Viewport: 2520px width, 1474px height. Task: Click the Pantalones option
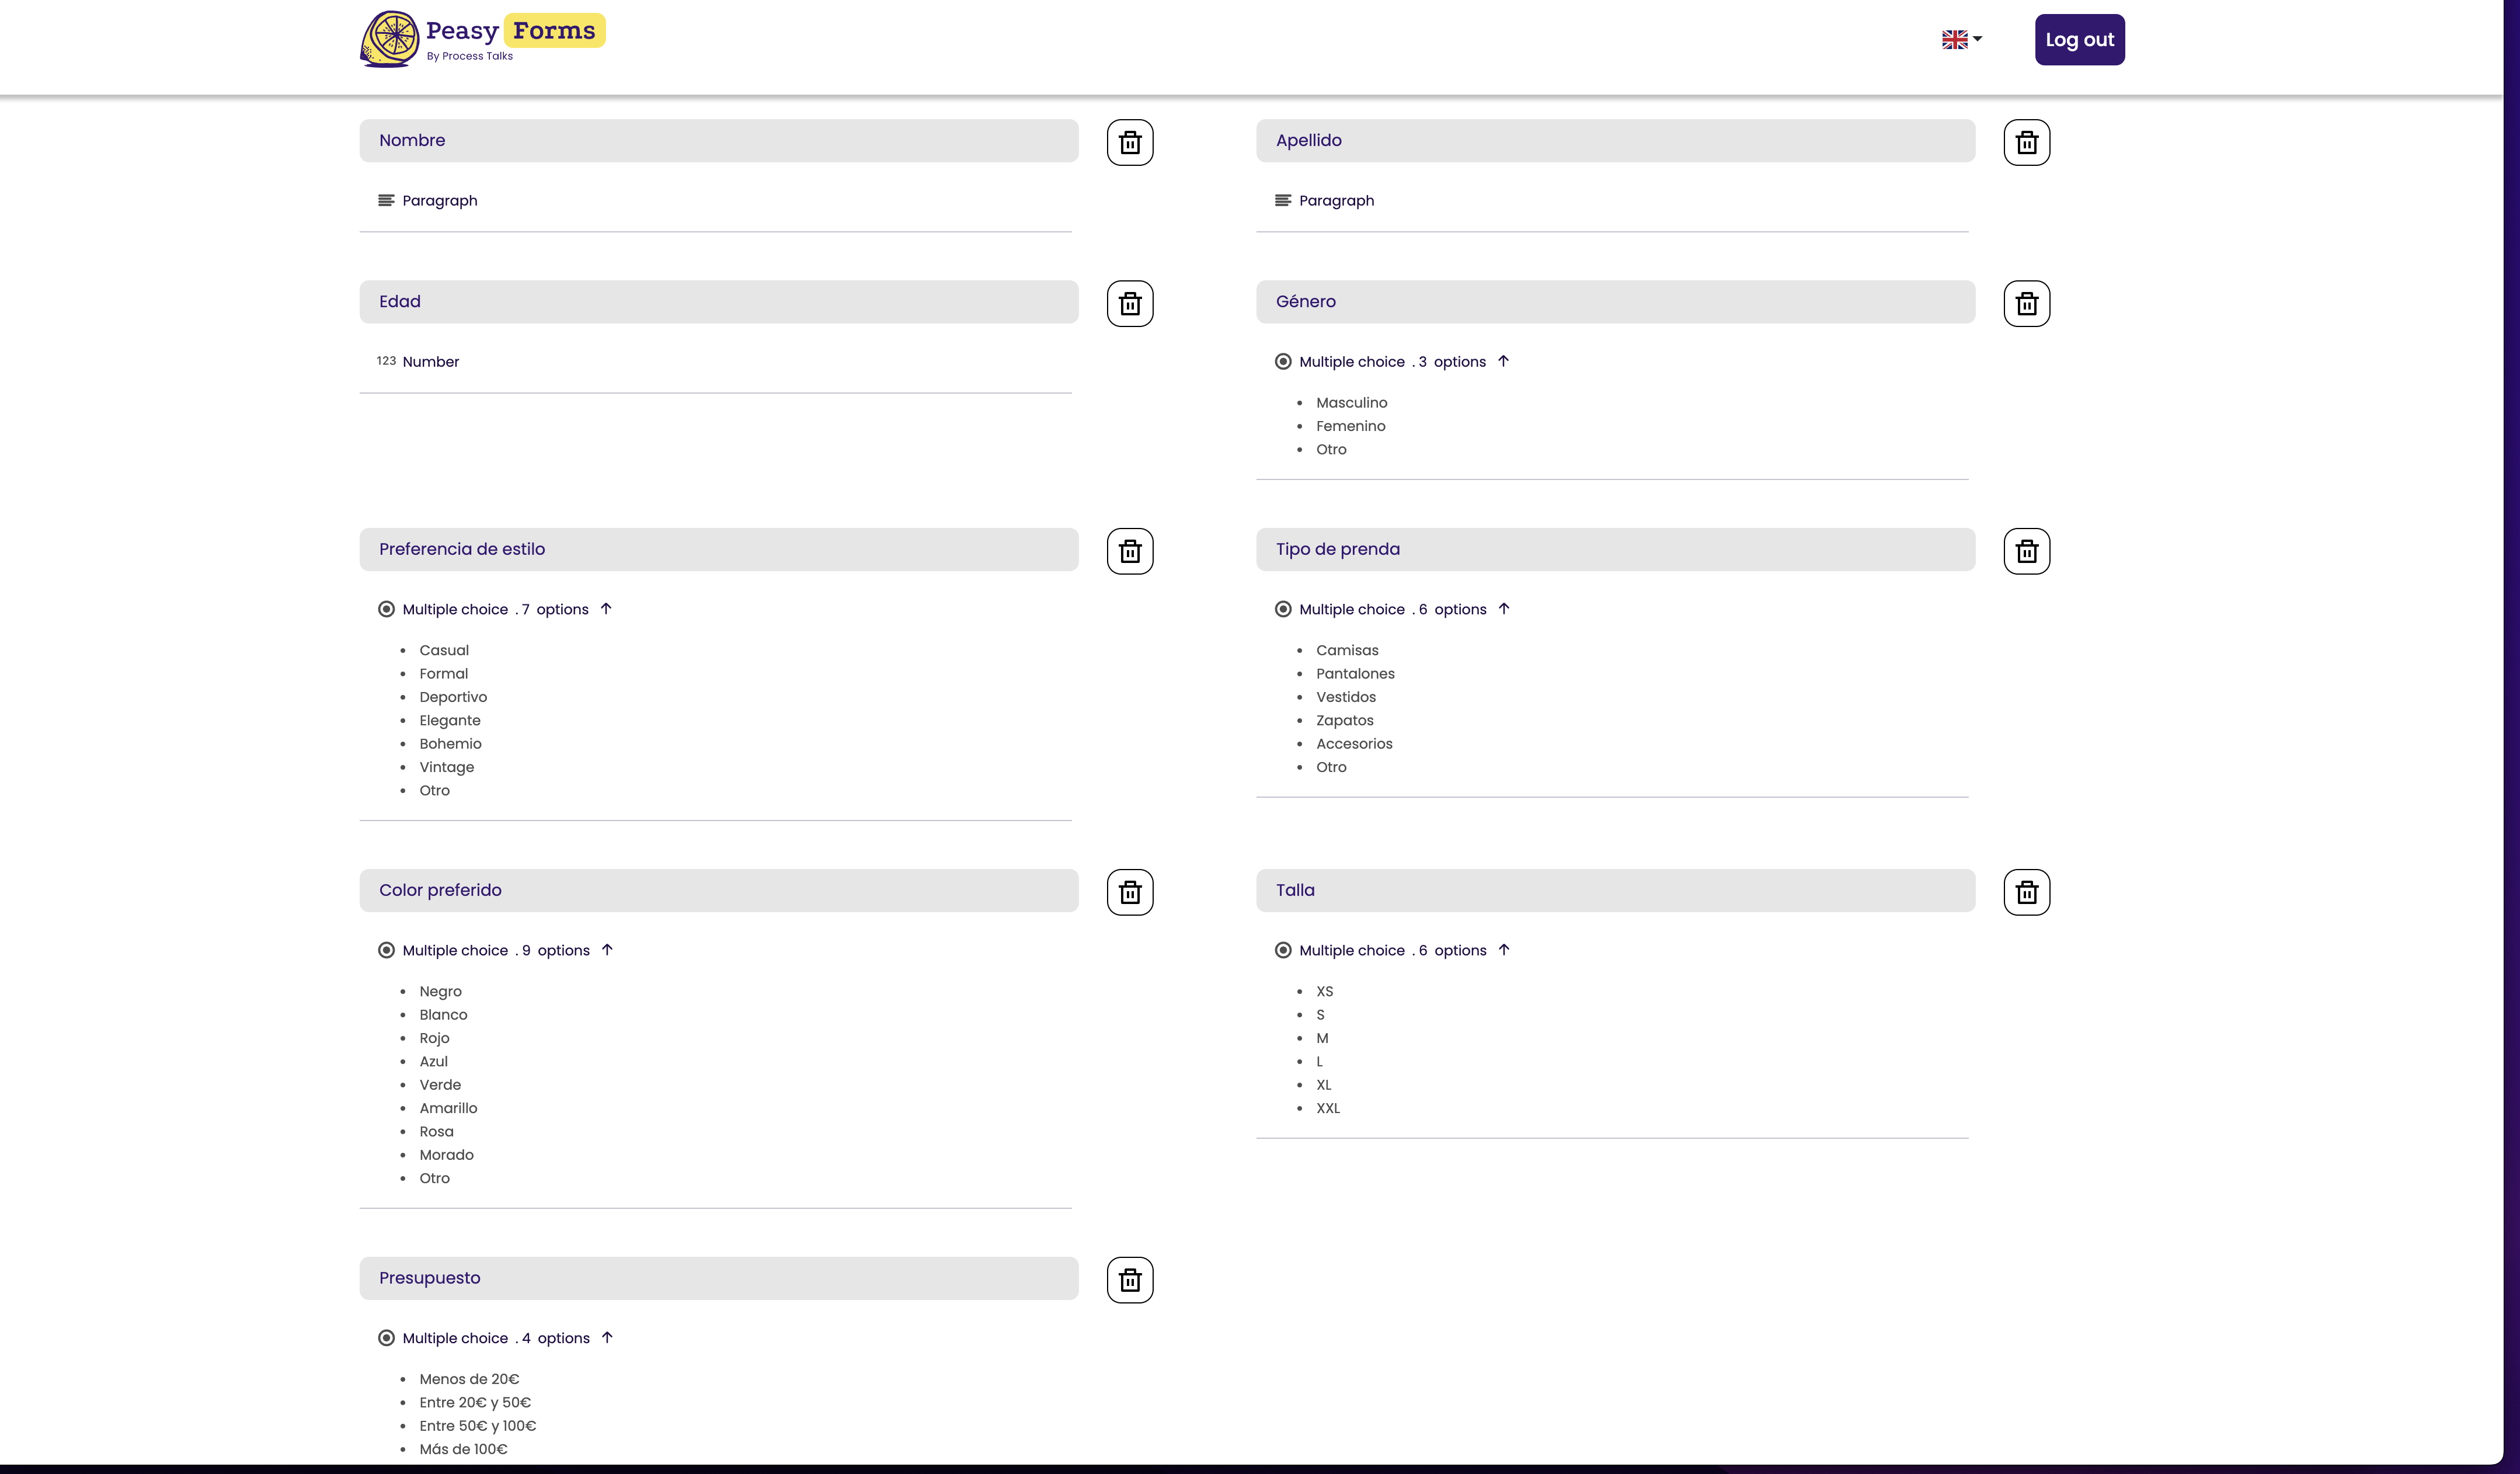(1355, 674)
